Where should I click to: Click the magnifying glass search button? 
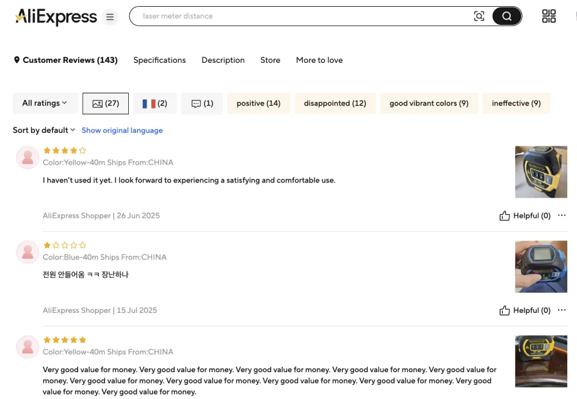pyautogui.click(x=507, y=16)
